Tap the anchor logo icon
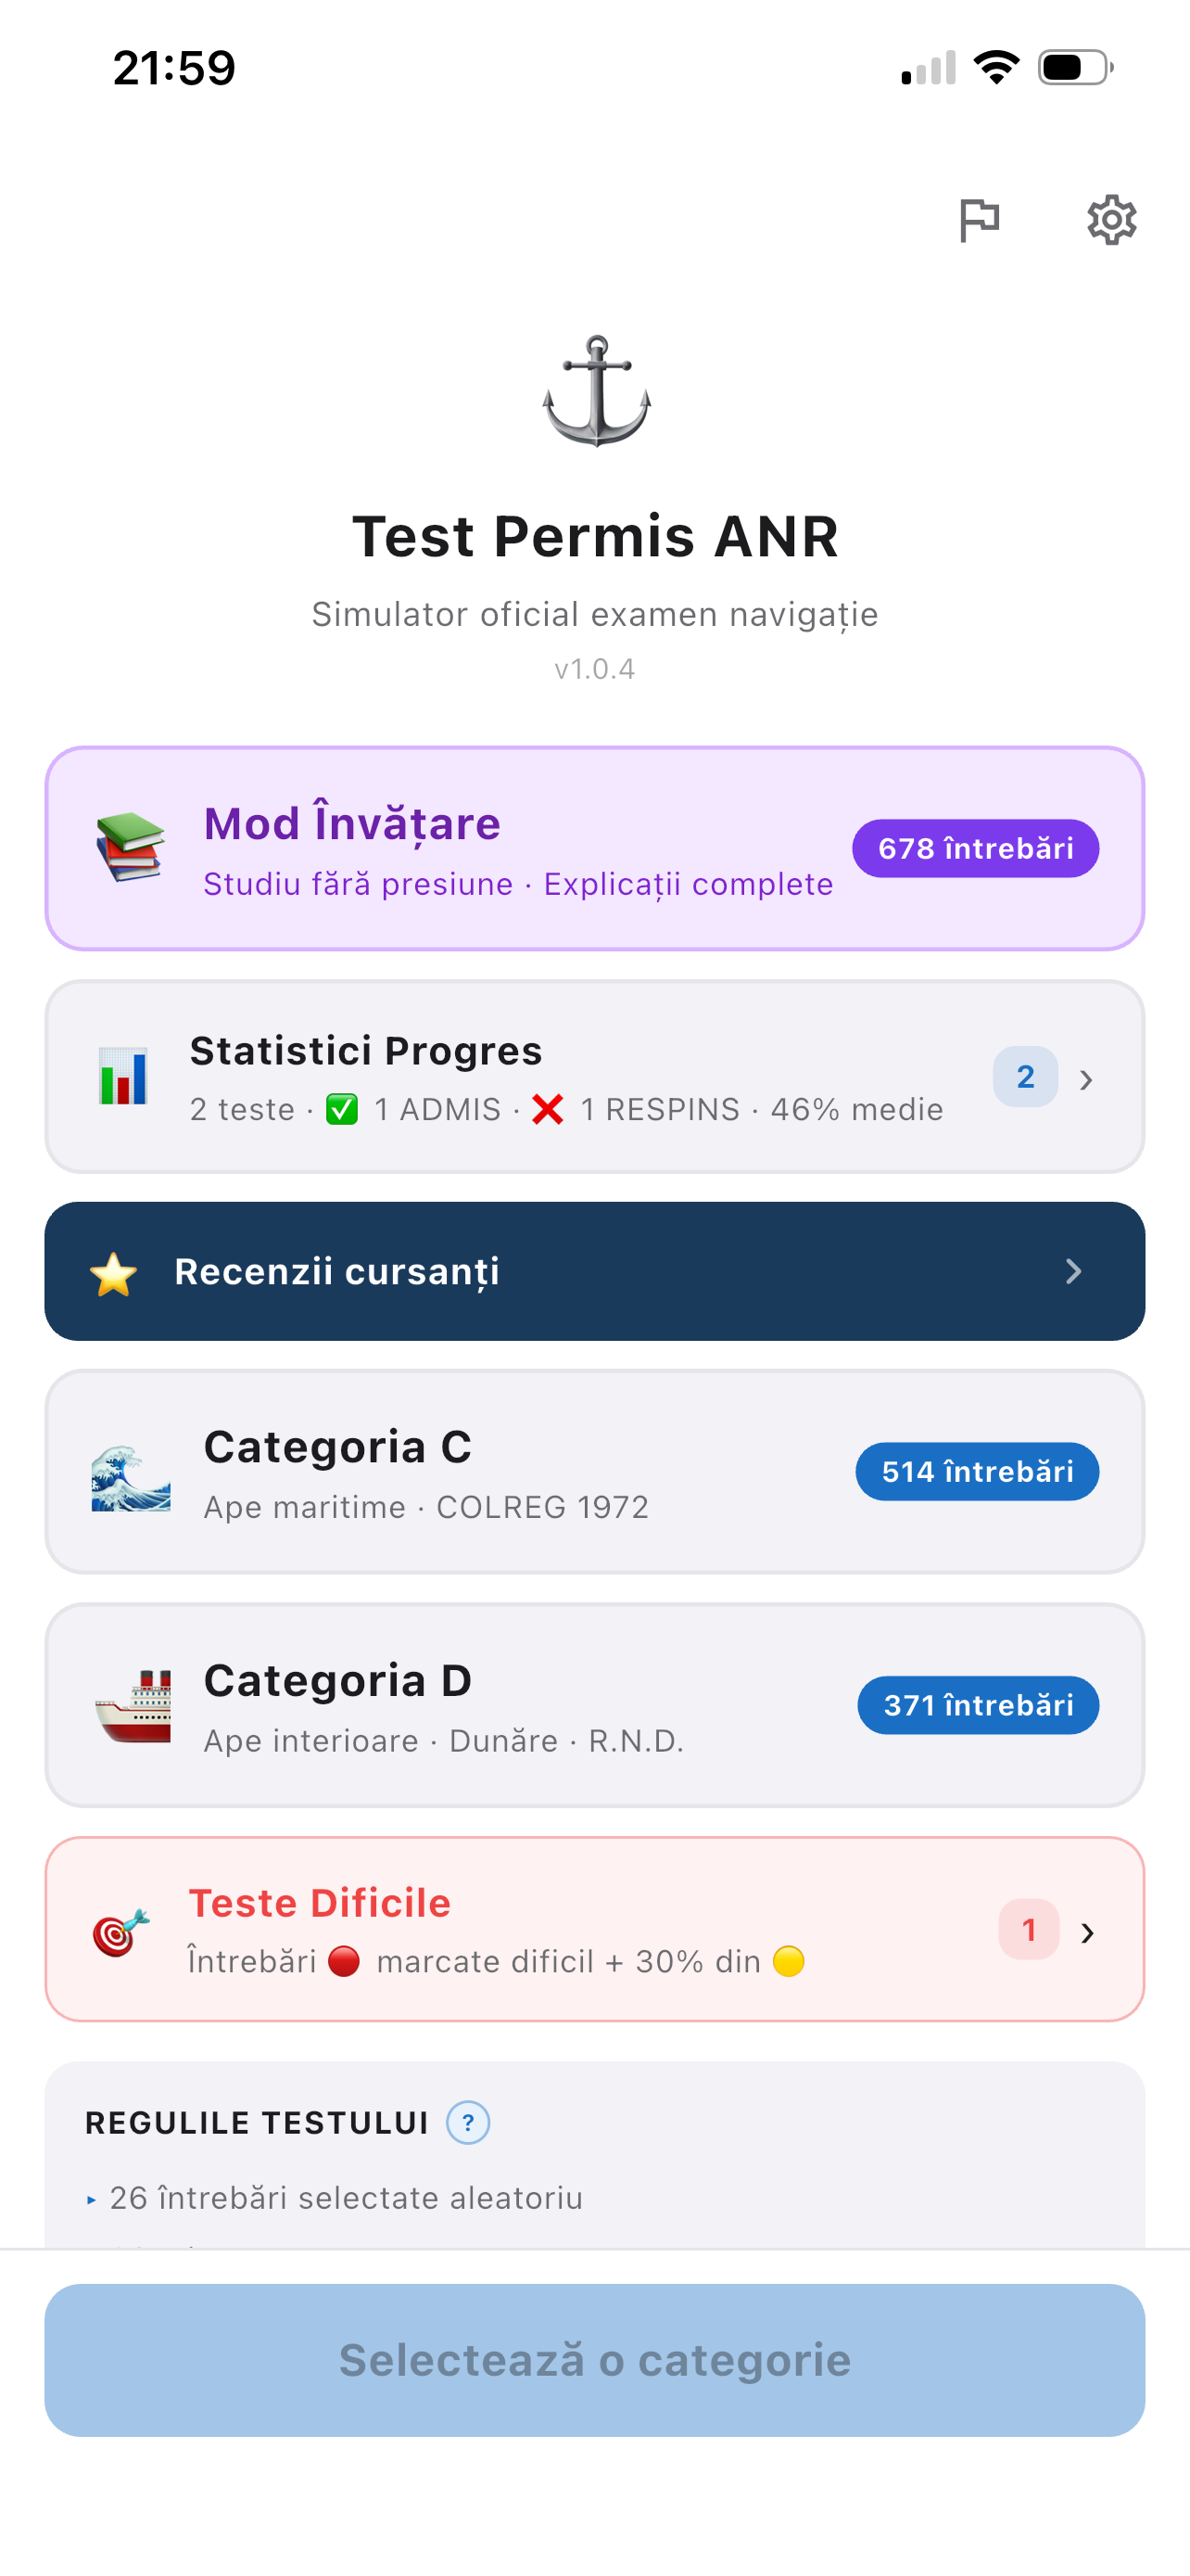1190x2576 pixels. [597, 391]
